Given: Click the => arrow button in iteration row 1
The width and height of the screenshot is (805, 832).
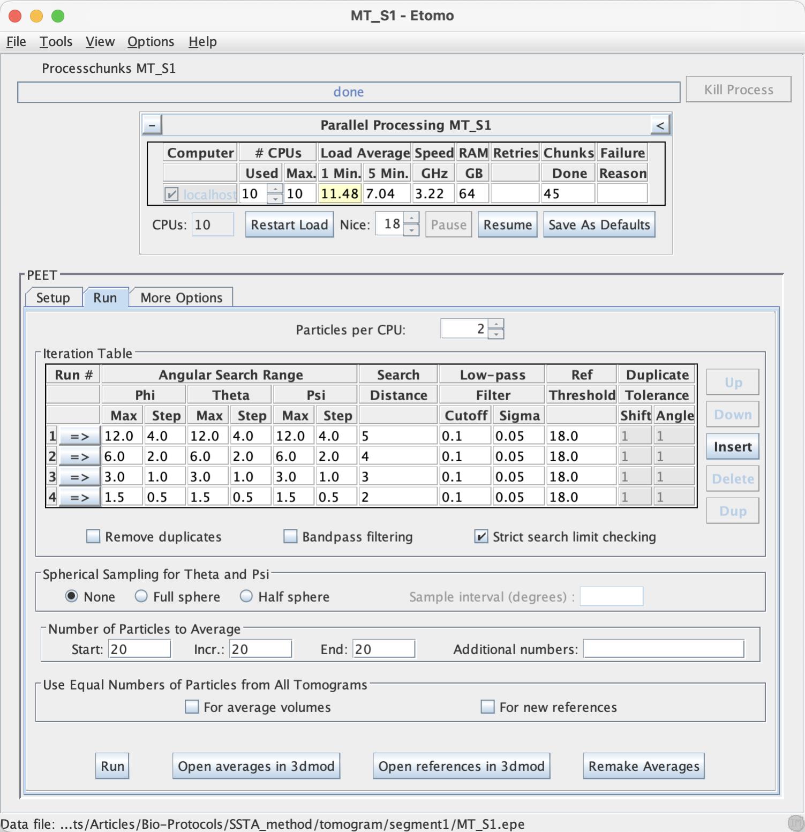Looking at the screenshot, I should click(79, 436).
